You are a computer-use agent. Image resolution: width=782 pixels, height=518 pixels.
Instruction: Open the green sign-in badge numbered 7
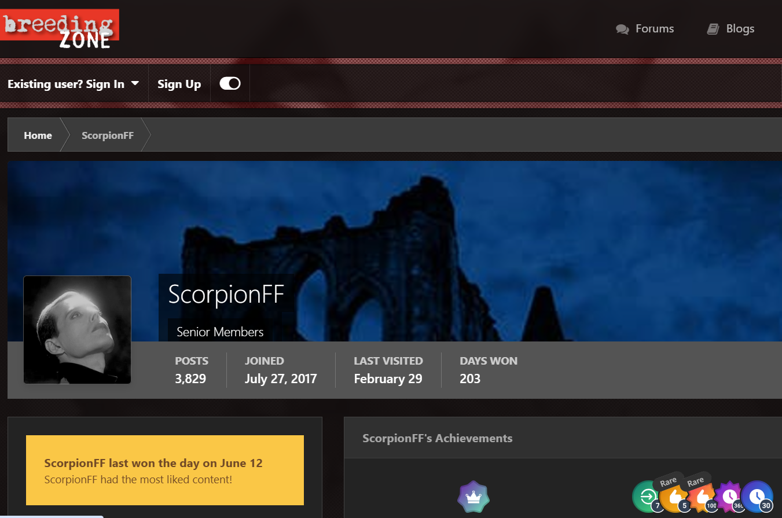pos(647,497)
